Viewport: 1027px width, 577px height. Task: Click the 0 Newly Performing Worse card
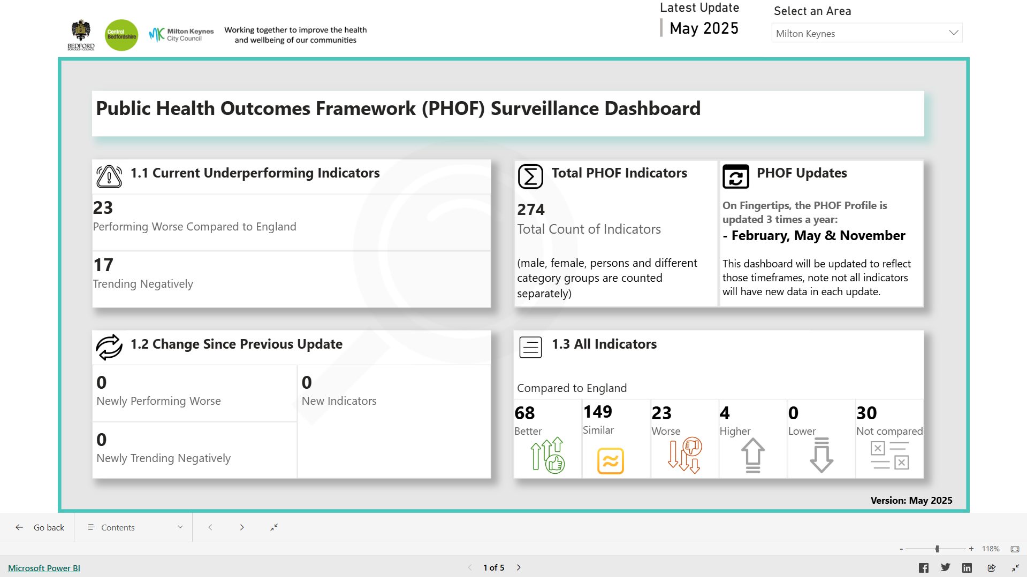point(195,393)
